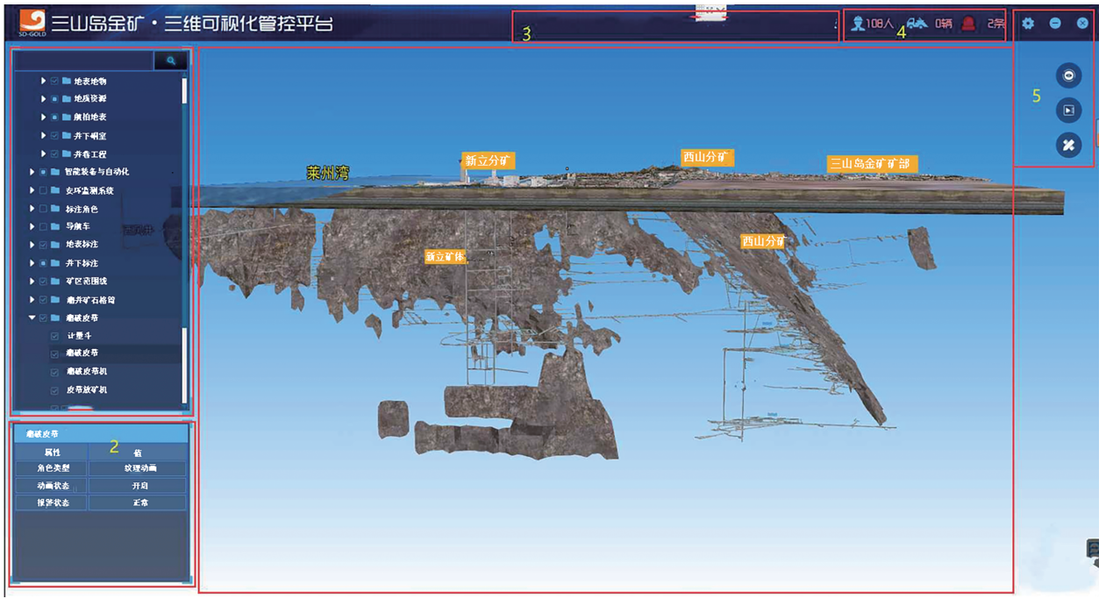1106x599 pixels.
Task: Click the red alarm bell icon
Action: click(x=968, y=25)
